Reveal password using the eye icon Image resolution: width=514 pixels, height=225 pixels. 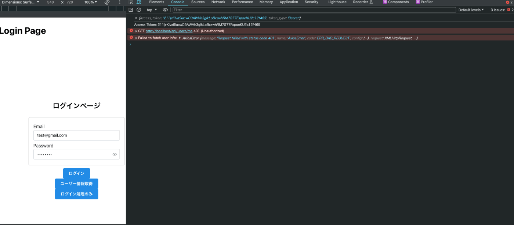click(x=115, y=154)
